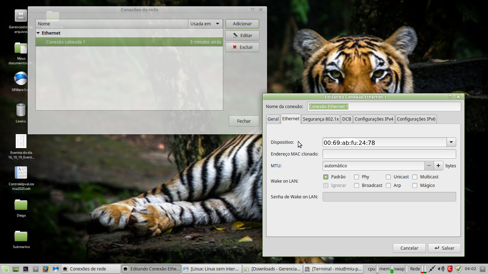Click the volume speaker tray icon
The image size is (488, 274).
pos(441,269)
